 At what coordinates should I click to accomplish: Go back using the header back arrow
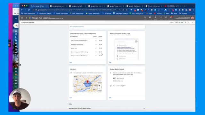[26, 18]
